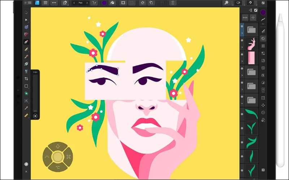
Task: Delete selection with trash icon
Action: point(173,3)
